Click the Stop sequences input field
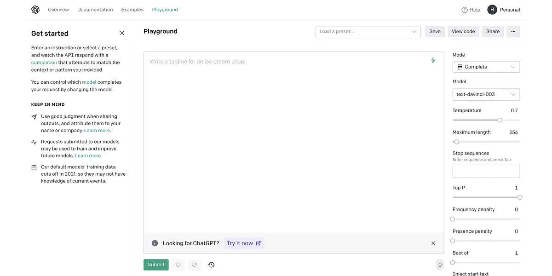This screenshot has height=276, width=552. click(x=486, y=172)
